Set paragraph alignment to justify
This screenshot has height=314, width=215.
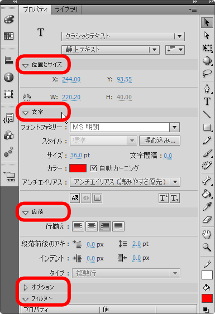[x=118, y=226]
